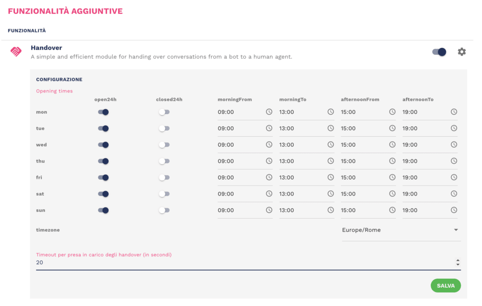Toggle open24h for wed
This screenshot has width=482, height=306.
pos(103,145)
